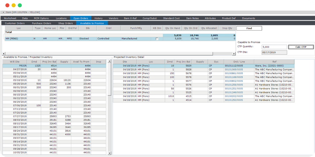
Task: Select the 05/25/2019 week row
Action: (54, 84)
